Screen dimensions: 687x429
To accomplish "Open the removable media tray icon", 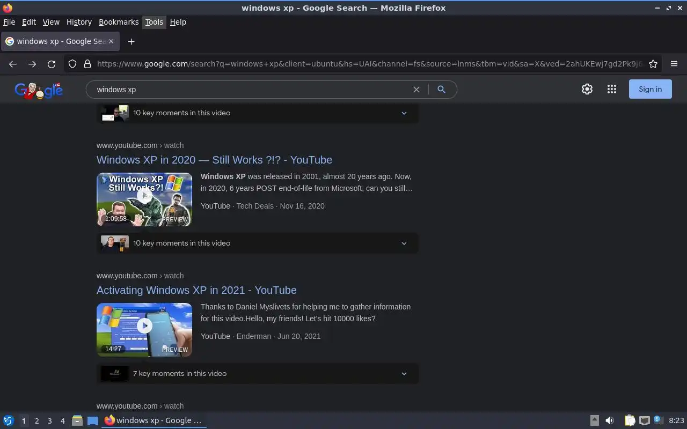I will (x=595, y=420).
